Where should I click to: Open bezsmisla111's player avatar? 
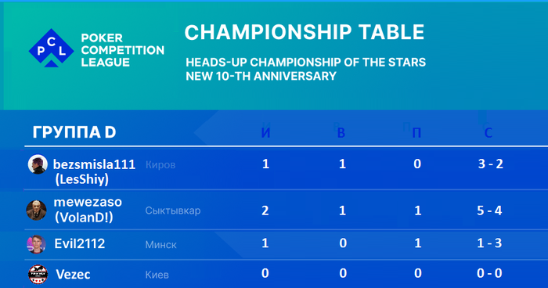point(38,164)
